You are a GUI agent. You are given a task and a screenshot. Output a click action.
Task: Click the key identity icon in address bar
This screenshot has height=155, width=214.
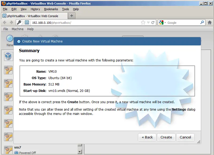tap(19, 22)
